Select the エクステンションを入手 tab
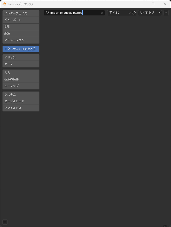The image size is (171, 227). tap(21, 49)
